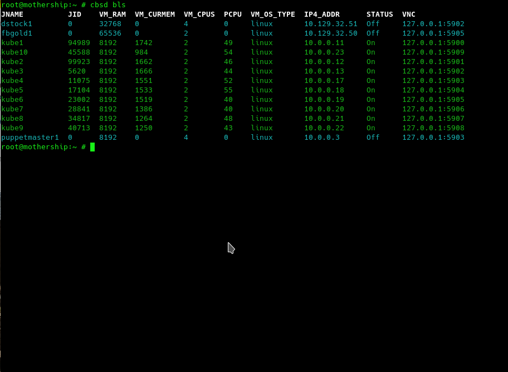508x372 pixels.
Task: Click the VM_CPUS column header
Action: tap(199, 14)
